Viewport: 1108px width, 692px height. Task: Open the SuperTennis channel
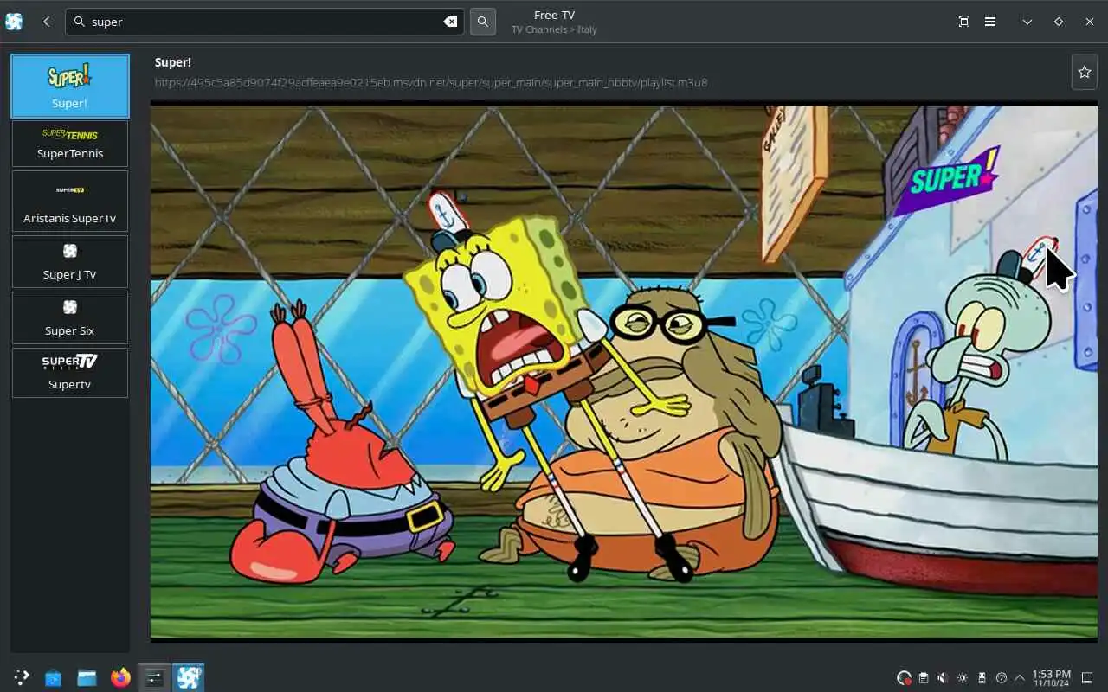[70, 143]
